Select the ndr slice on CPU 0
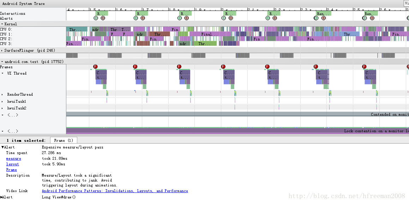The height and width of the screenshot is (203, 409). point(95,29)
